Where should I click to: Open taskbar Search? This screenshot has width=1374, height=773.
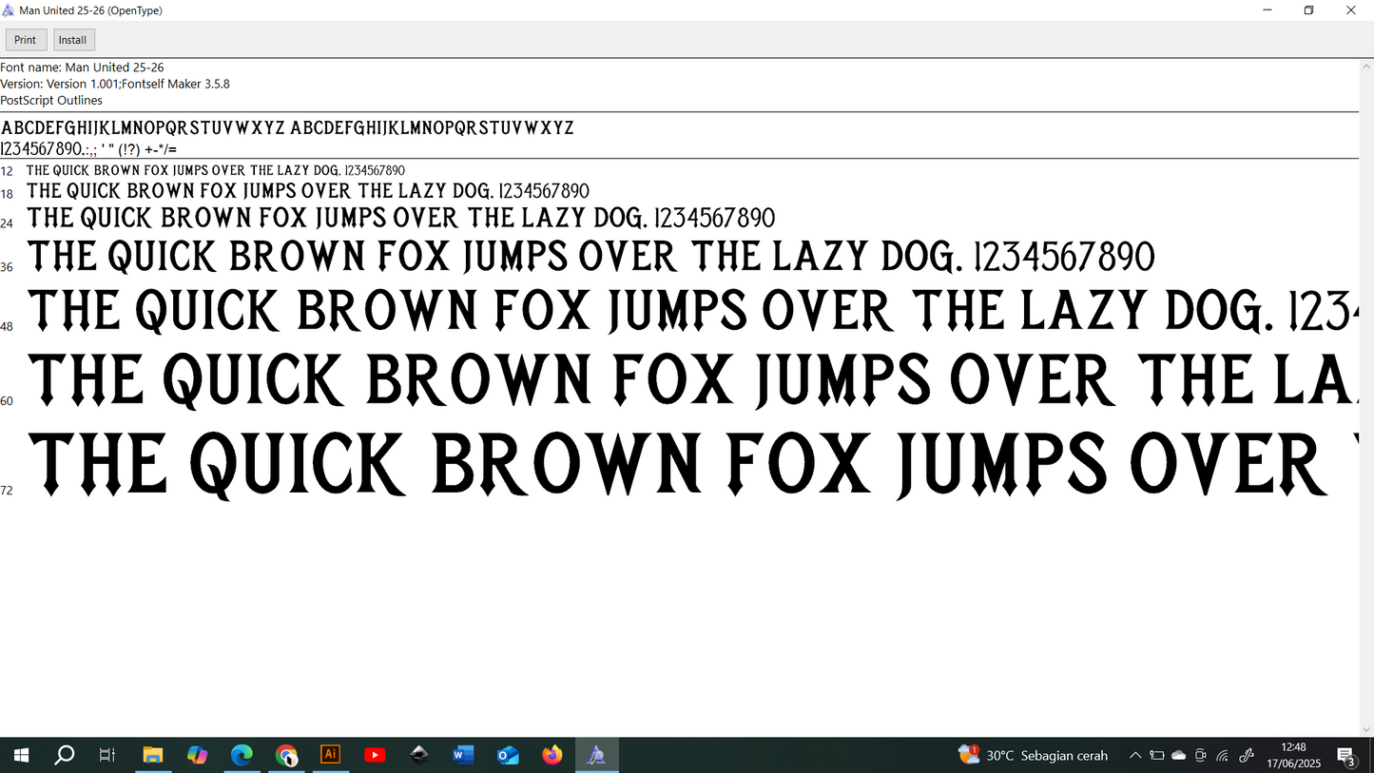pyautogui.click(x=65, y=755)
